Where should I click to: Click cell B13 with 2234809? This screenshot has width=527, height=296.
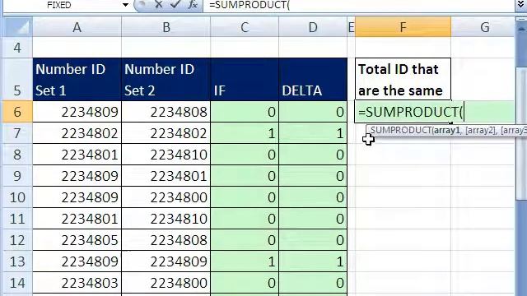pyautogui.click(x=166, y=261)
